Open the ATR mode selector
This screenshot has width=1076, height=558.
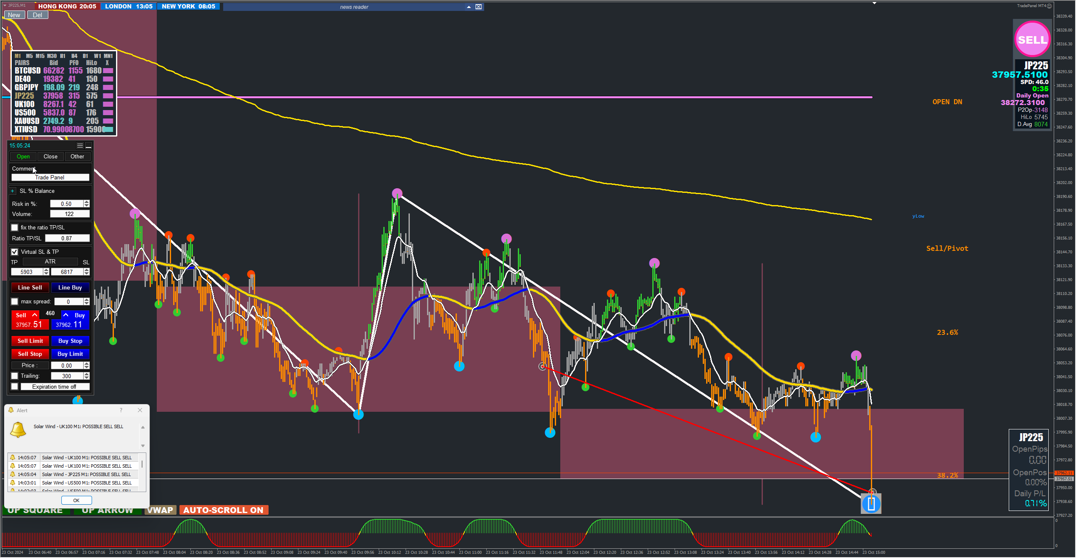click(x=50, y=261)
